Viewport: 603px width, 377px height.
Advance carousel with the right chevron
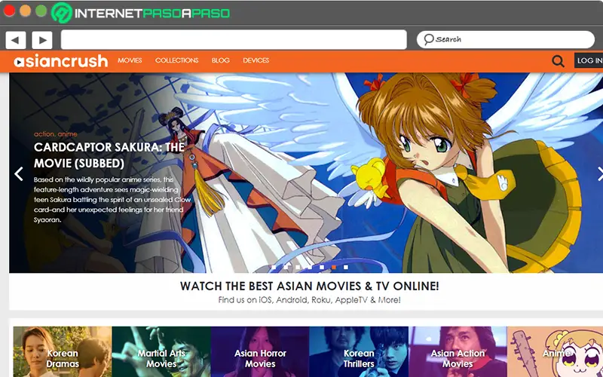click(600, 174)
